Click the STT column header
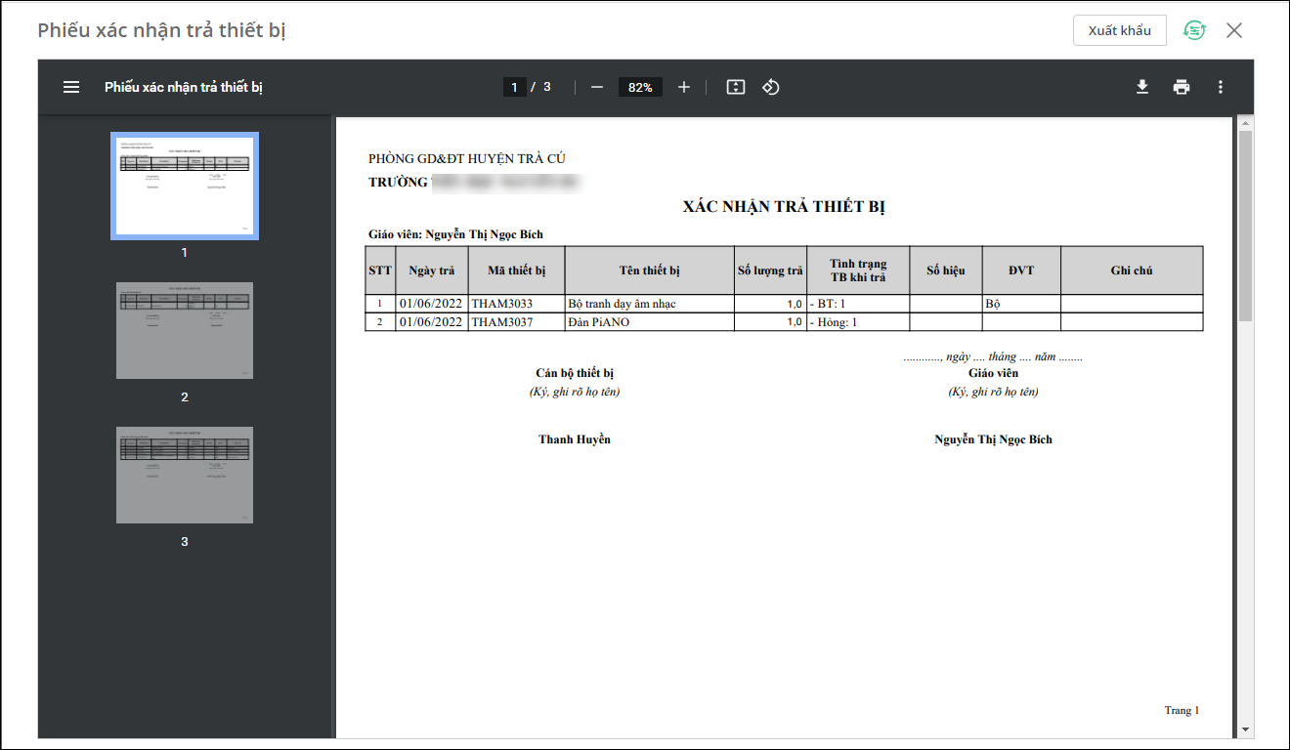 coord(380,271)
